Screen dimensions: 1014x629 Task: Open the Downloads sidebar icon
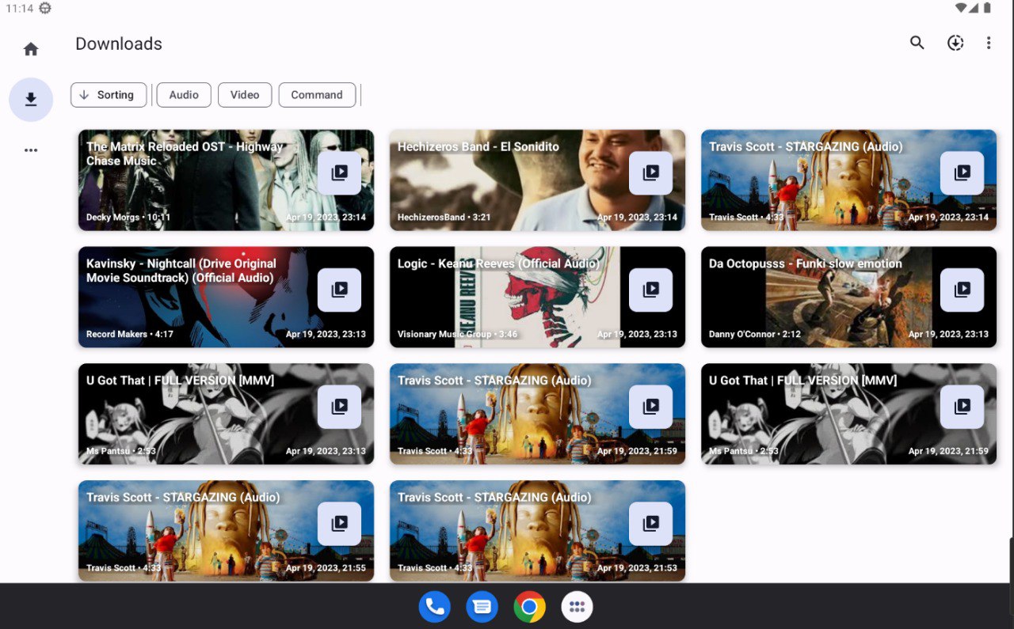click(31, 100)
